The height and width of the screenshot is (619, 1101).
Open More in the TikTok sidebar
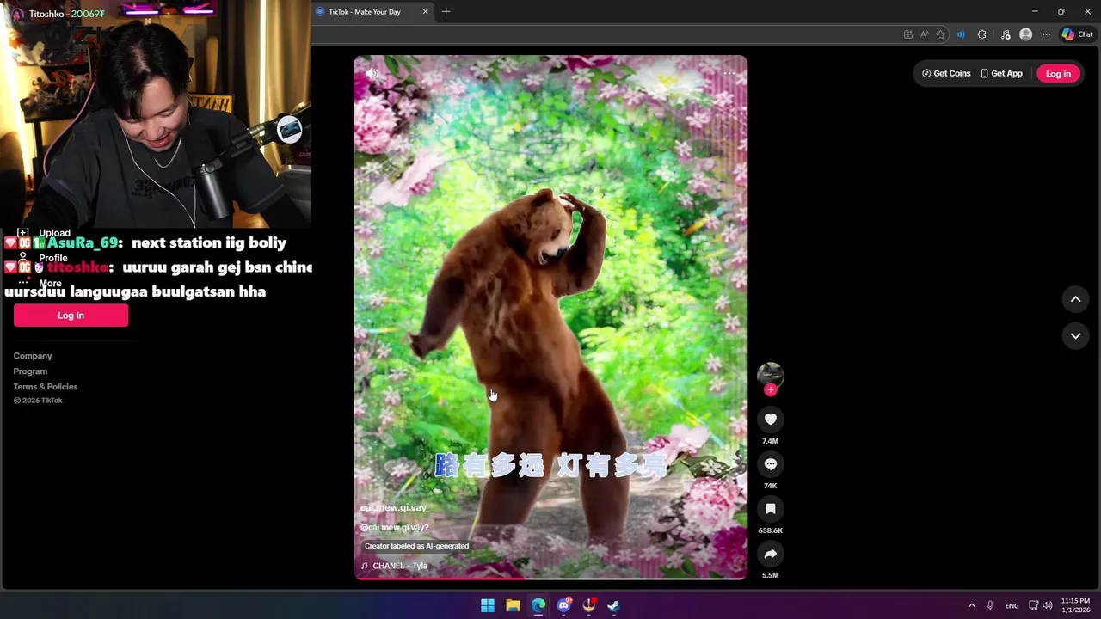[40, 283]
